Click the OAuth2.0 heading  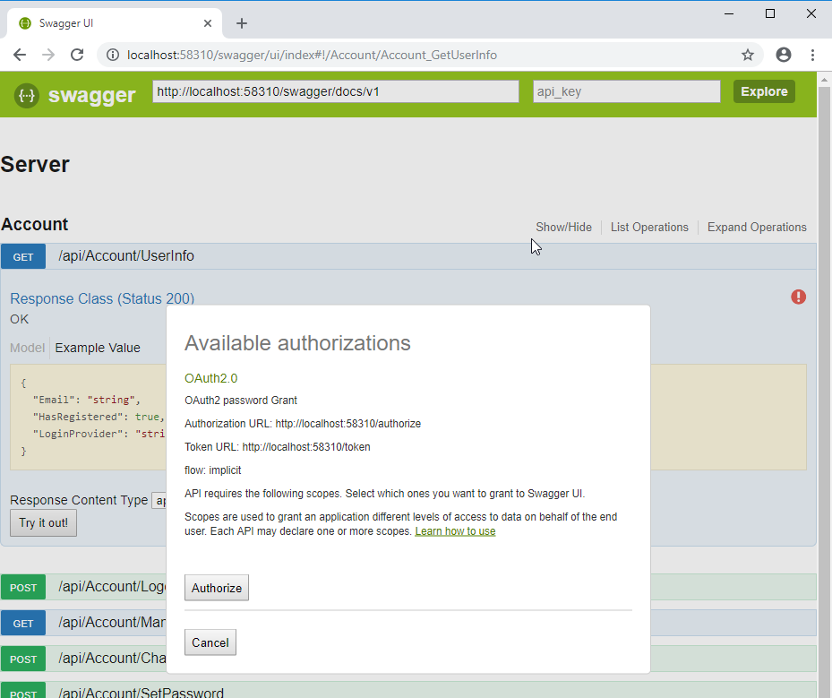210,378
